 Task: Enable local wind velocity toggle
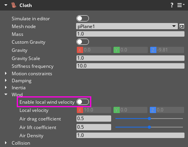83,102
